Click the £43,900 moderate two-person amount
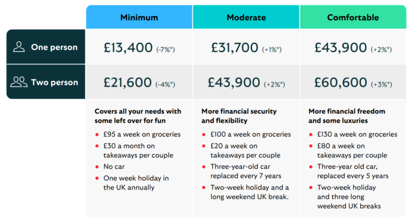 [235, 83]
